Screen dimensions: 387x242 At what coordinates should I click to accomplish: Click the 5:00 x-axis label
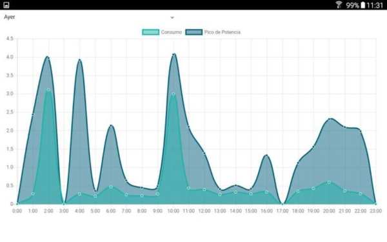(x=95, y=211)
